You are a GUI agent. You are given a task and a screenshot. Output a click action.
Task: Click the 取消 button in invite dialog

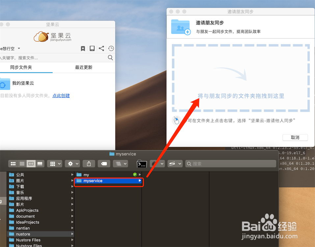click(295, 137)
